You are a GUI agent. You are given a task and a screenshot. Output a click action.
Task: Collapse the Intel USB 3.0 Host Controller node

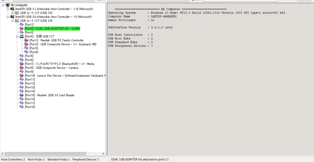(x=8, y=17)
